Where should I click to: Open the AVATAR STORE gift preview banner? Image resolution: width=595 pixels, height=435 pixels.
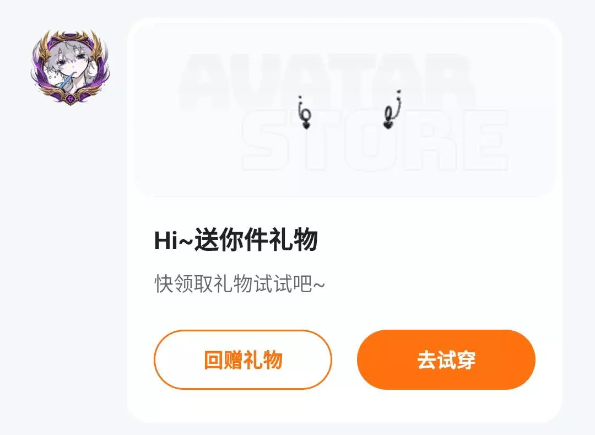point(344,110)
